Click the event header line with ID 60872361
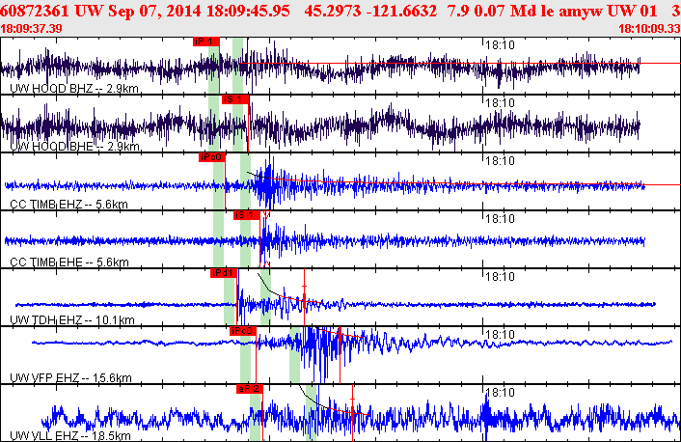 pos(340,12)
